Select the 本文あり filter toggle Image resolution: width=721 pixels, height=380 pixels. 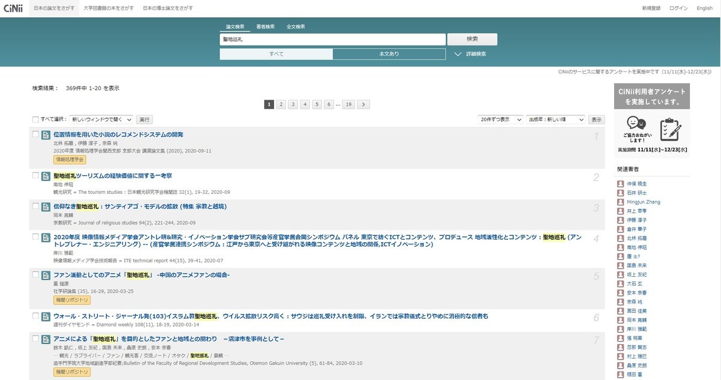click(389, 54)
